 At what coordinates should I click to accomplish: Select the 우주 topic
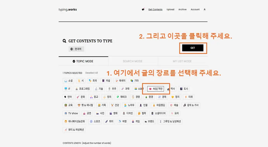112,89
